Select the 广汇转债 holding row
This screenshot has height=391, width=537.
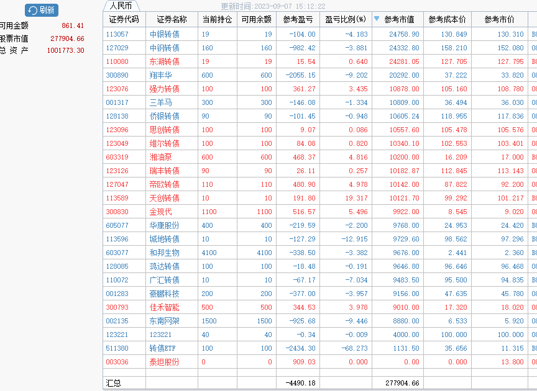coord(320,280)
